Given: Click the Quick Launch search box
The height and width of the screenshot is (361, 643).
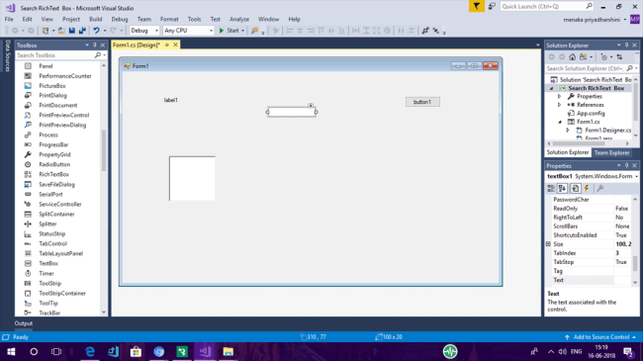Looking at the screenshot, I should (547, 6).
